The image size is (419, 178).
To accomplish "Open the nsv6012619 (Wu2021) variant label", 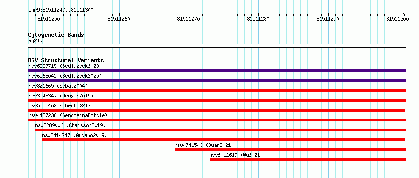I will (x=236, y=155).
